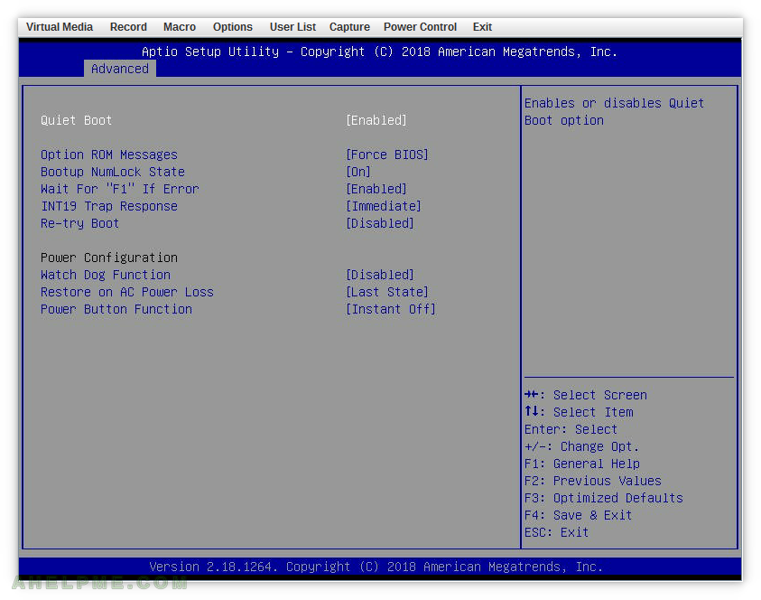The image size is (761, 600).
Task: Click the F3: Optimized Defaults hint
Action: click(x=603, y=498)
